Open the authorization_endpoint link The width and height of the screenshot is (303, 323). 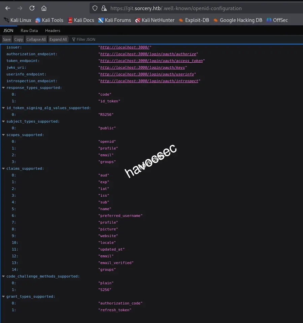pos(147,54)
